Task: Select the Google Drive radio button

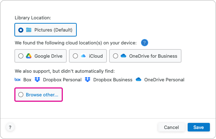Action: [x=21, y=56]
